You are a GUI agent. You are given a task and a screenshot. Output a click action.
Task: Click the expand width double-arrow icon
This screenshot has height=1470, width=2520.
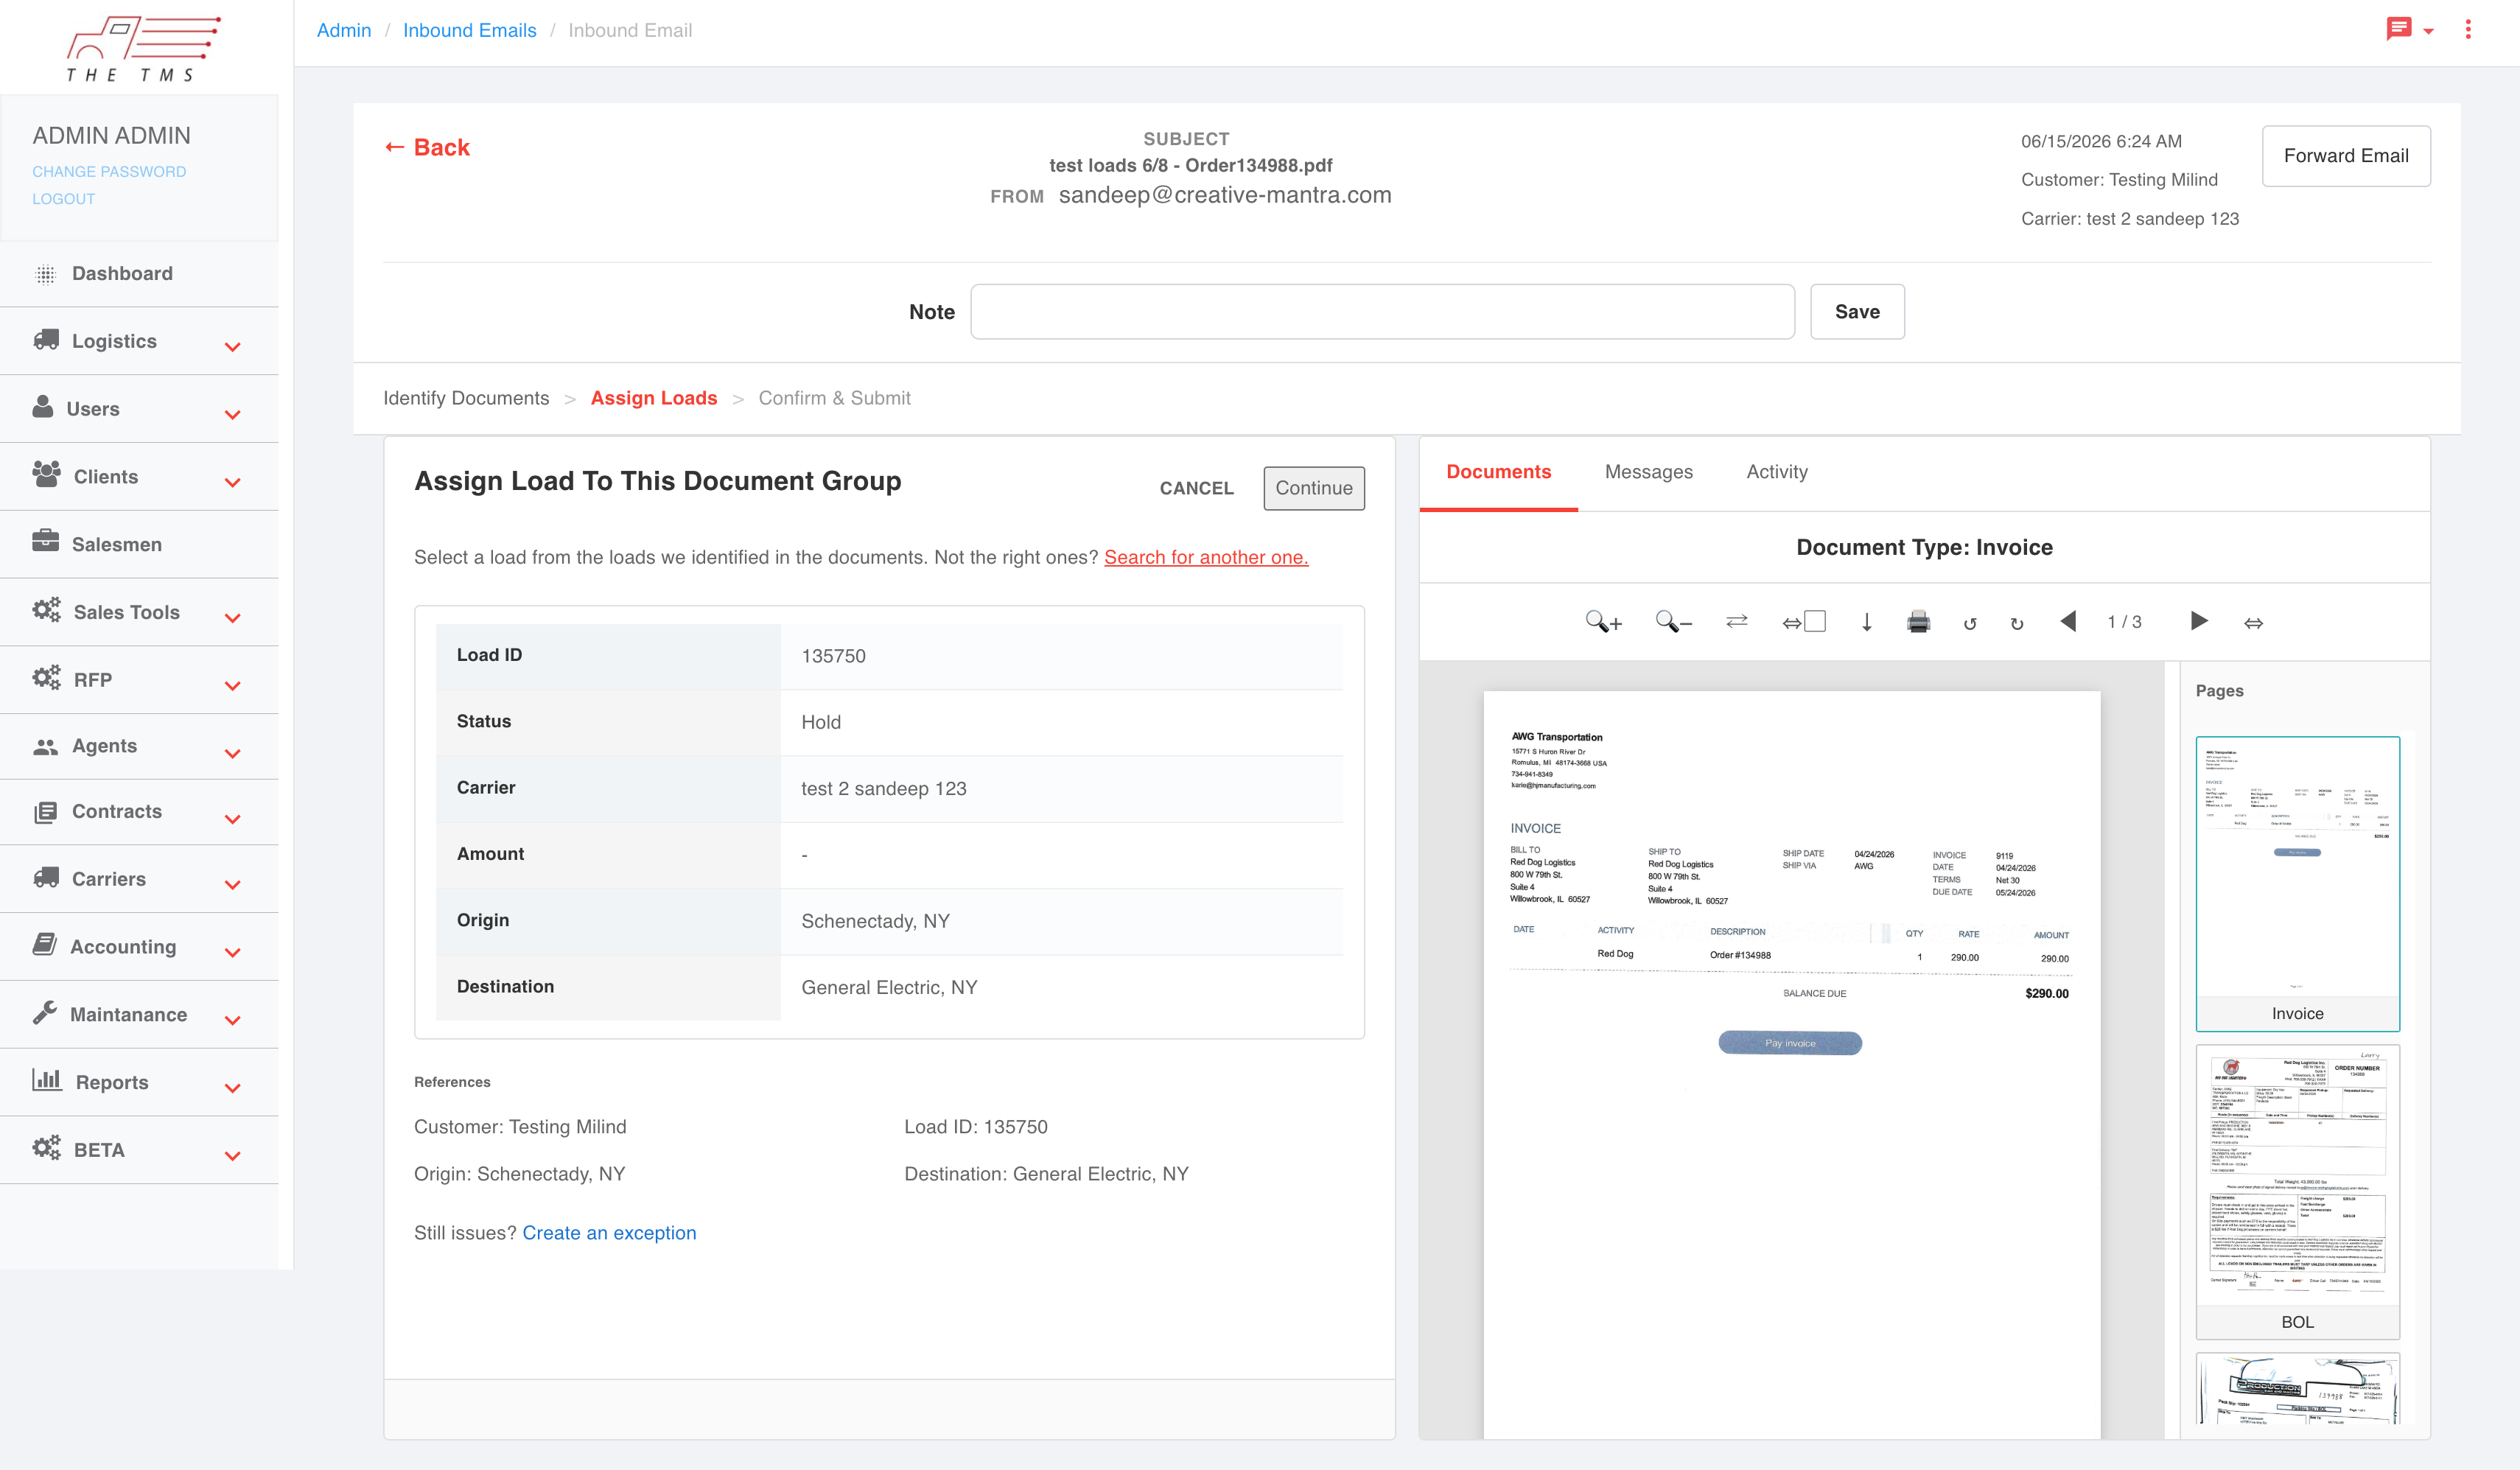point(2253,623)
